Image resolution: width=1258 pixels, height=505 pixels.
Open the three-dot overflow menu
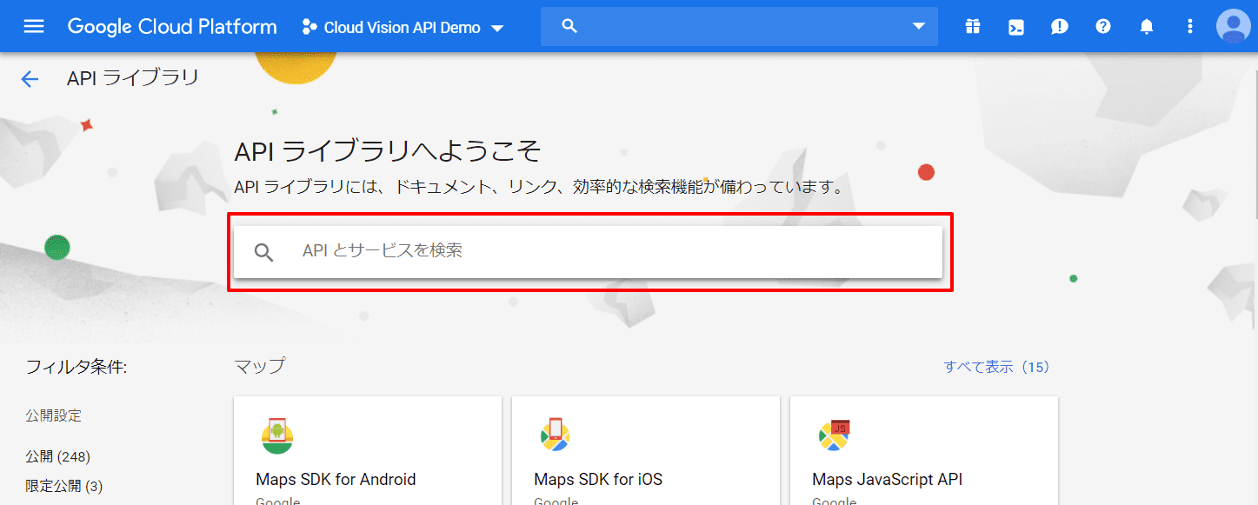click(x=1189, y=26)
